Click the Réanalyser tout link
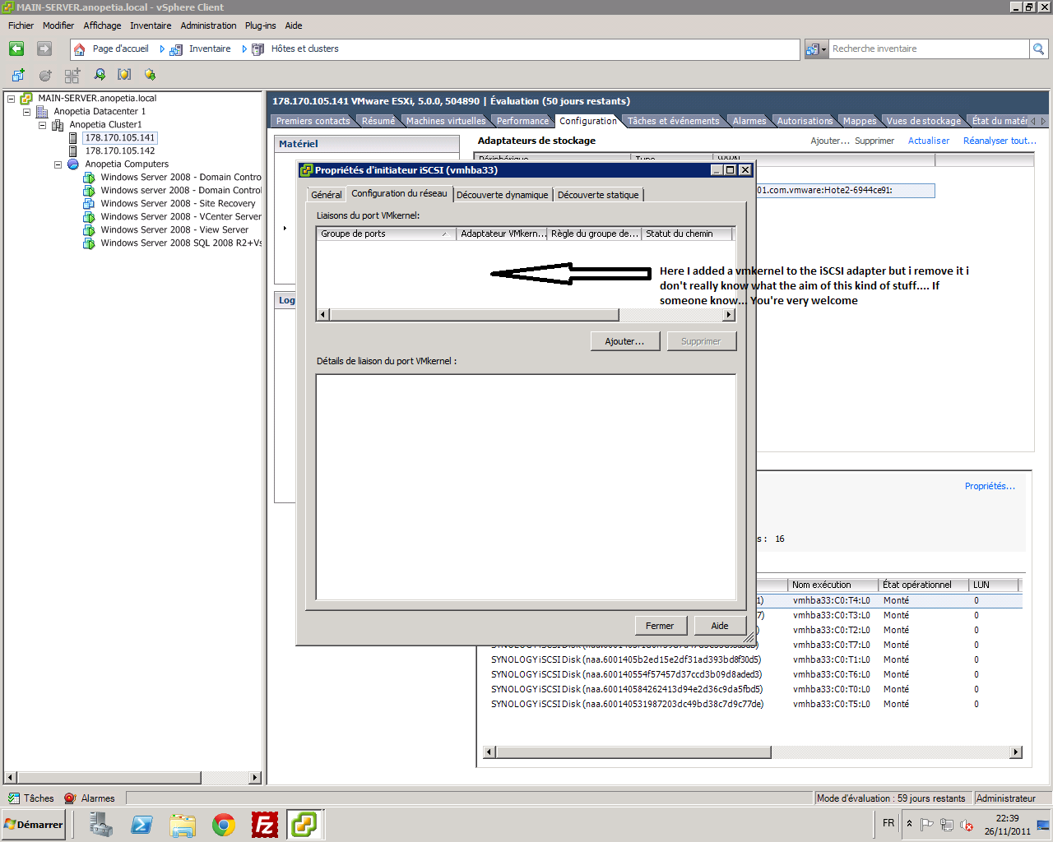The width and height of the screenshot is (1053, 842). pyautogui.click(x=1000, y=141)
